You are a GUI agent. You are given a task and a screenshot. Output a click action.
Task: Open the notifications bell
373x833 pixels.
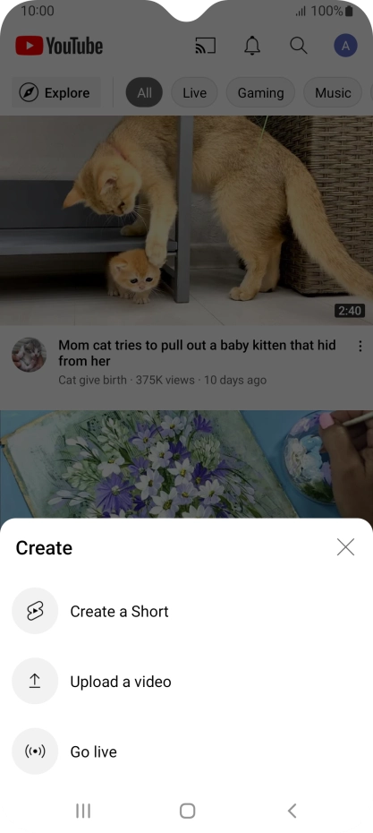(252, 47)
